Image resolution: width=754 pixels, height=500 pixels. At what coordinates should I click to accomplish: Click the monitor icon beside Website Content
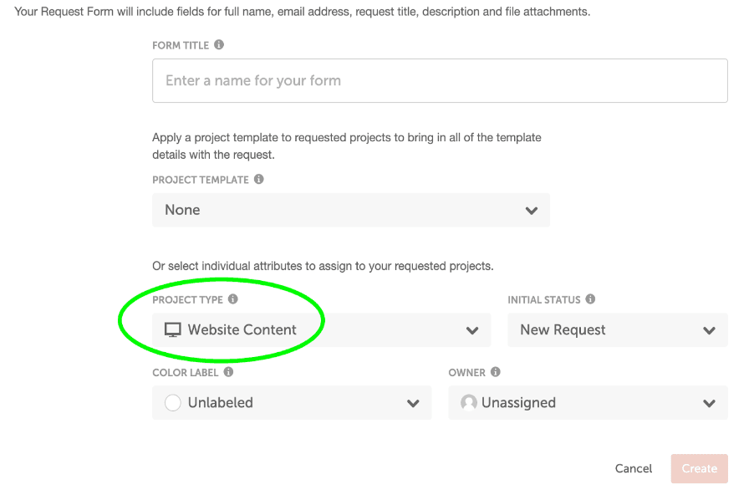(x=173, y=329)
